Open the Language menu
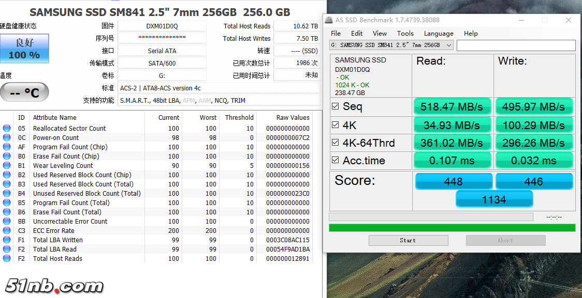This screenshot has width=582, height=298. pos(439,33)
